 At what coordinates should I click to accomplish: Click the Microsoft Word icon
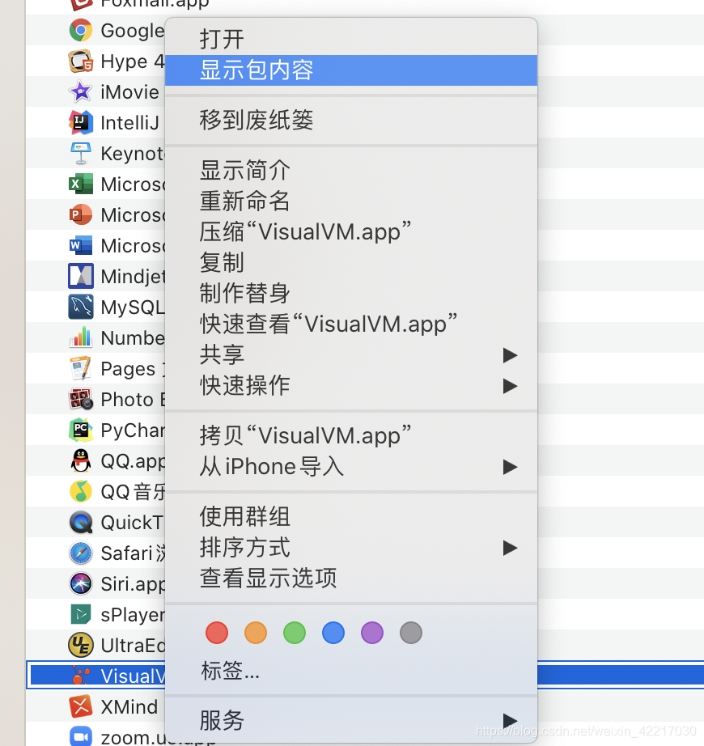(x=81, y=245)
